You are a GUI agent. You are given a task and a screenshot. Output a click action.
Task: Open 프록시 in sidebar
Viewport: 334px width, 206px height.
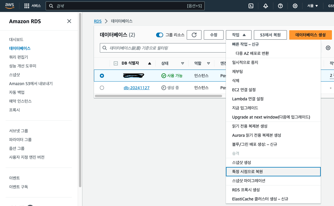[x=14, y=110]
